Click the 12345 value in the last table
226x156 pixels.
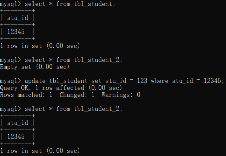point(16,137)
